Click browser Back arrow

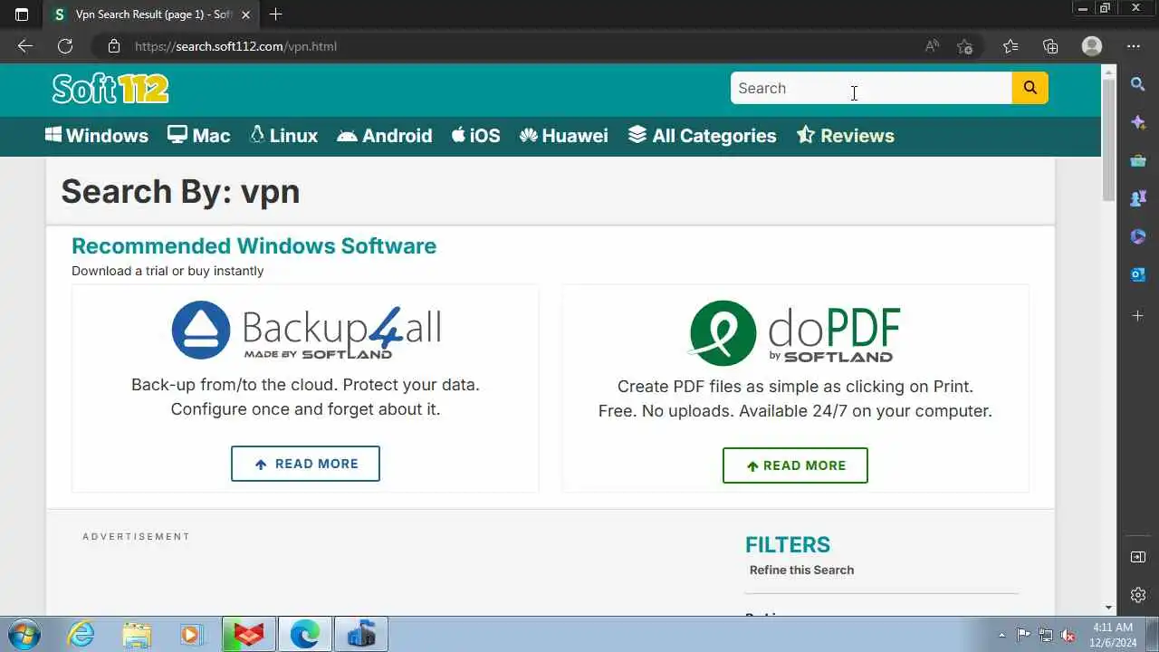(24, 46)
